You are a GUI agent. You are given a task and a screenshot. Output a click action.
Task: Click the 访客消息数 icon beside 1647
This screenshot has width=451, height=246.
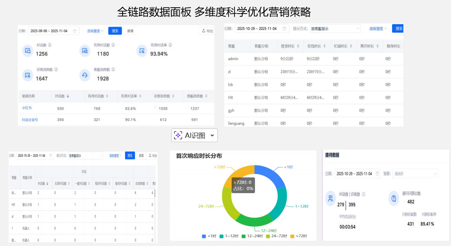(x=28, y=75)
